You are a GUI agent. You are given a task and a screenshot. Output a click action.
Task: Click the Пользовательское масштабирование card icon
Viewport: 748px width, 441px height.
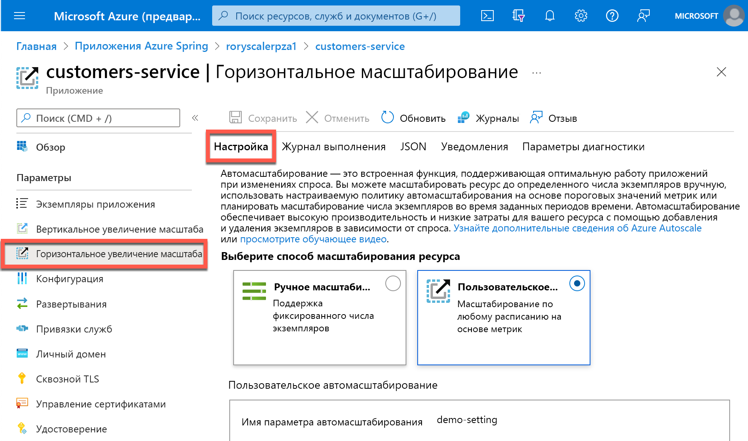(438, 291)
